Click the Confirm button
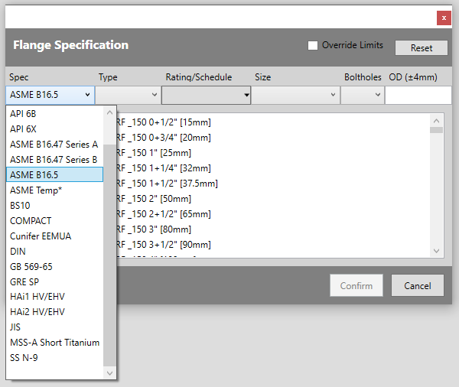The width and height of the screenshot is (459, 387). [356, 285]
